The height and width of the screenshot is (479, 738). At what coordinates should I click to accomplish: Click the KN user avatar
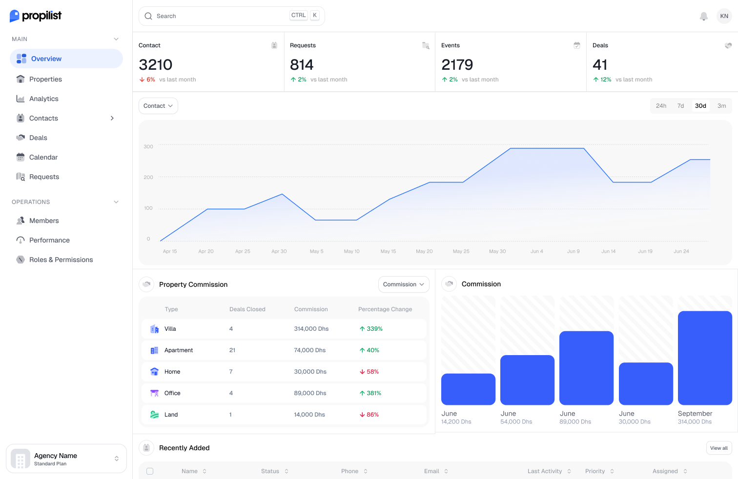click(x=724, y=16)
